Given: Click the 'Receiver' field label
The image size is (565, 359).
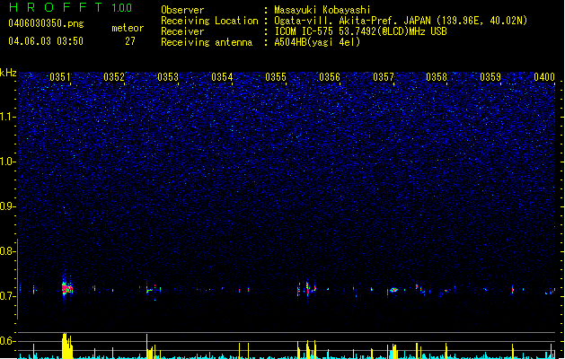Looking at the screenshot, I should 182,31.
